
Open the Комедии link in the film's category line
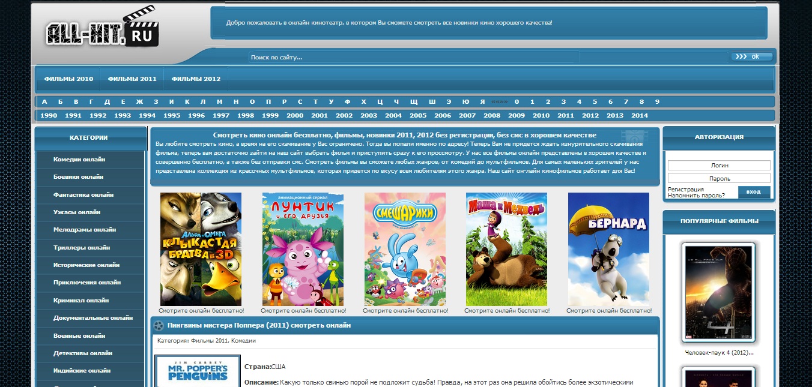point(244,341)
